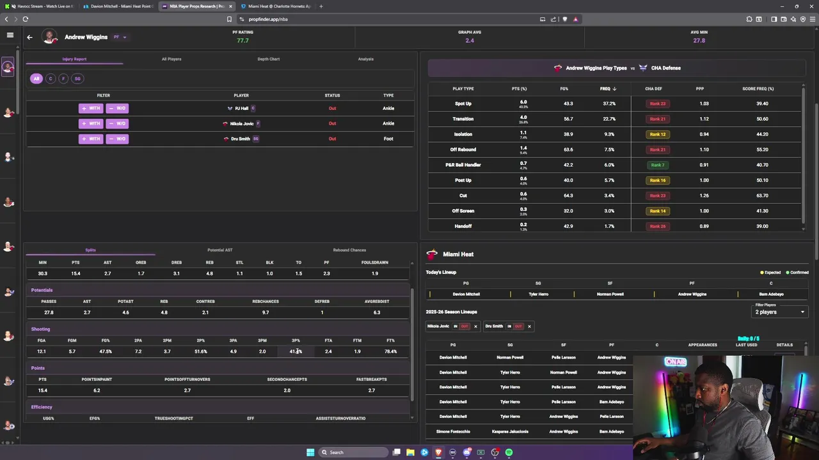Open the All Players tab

point(171,59)
